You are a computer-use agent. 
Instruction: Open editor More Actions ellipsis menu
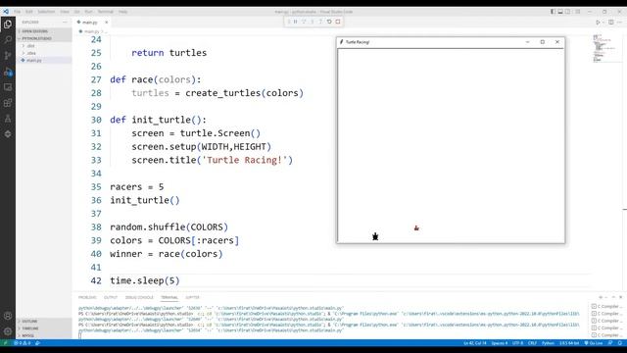click(x=620, y=23)
